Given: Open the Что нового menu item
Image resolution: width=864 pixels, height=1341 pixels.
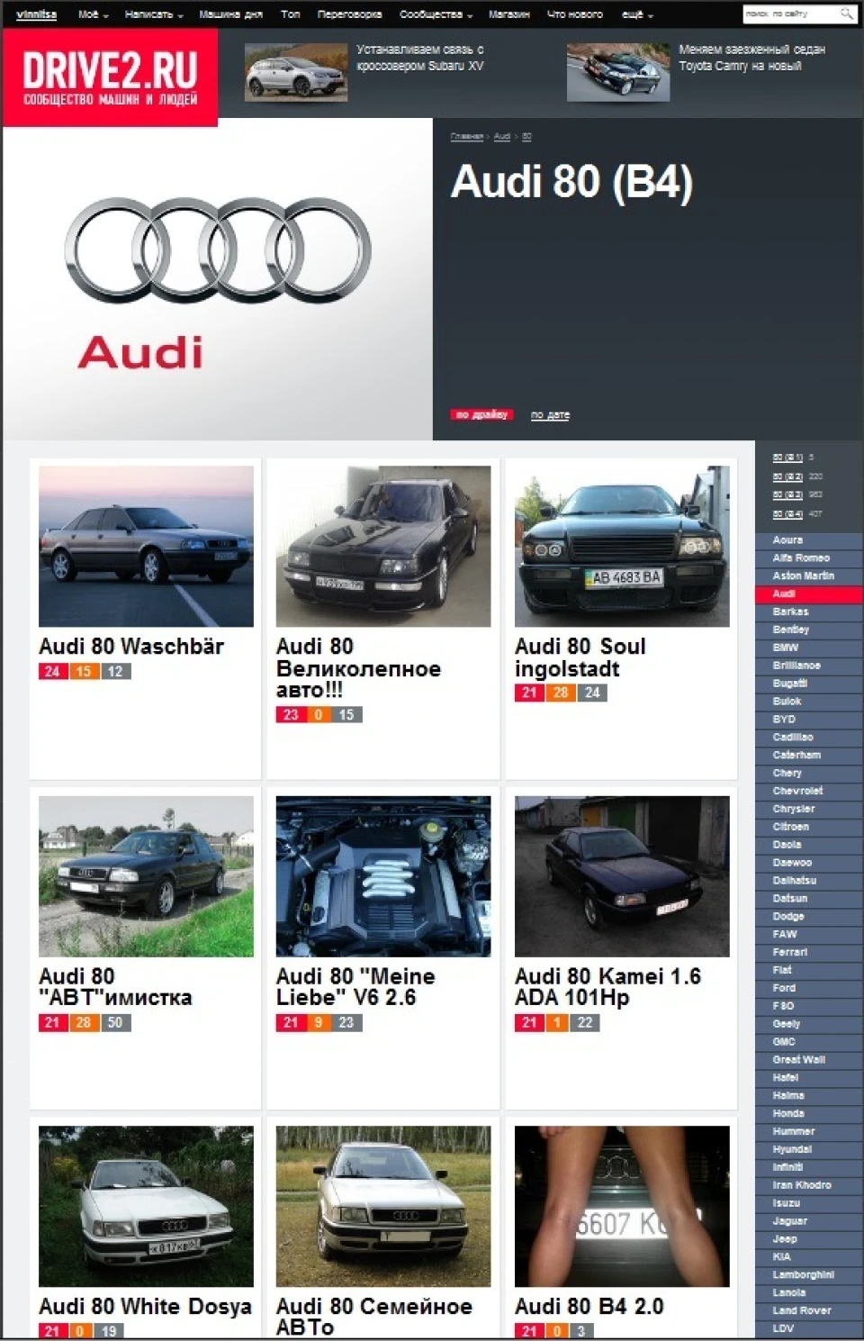Looking at the screenshot, I should coord(574,14).
